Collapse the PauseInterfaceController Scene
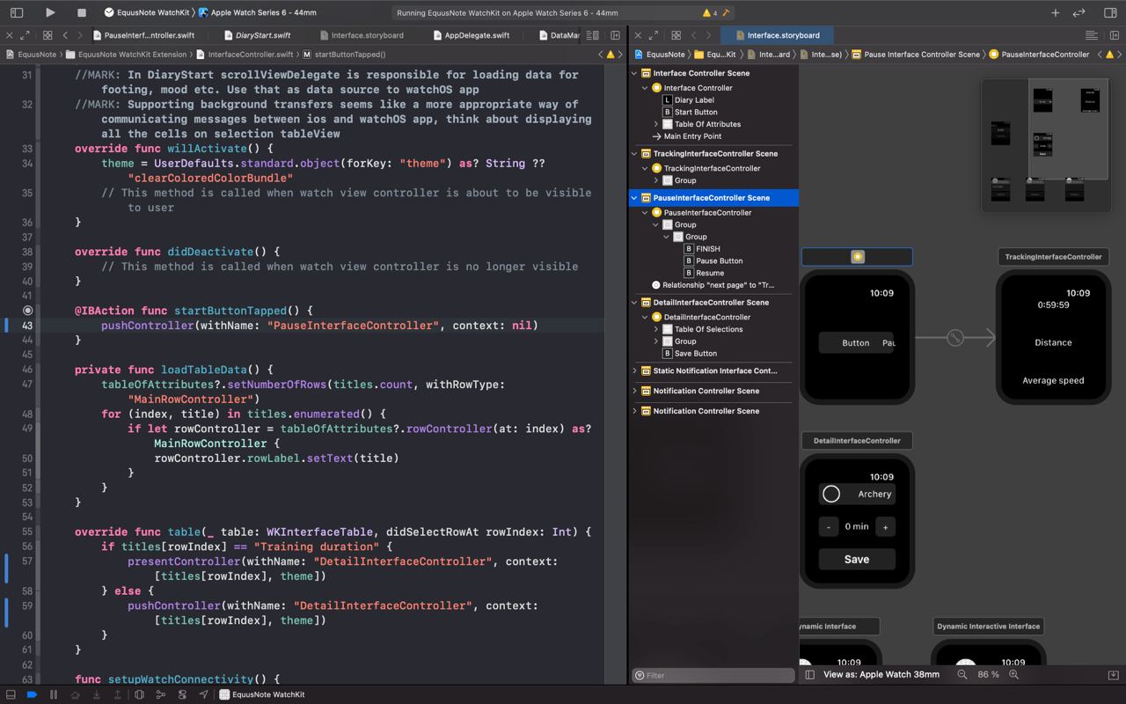1126x704 pixels. tap(634, 198)
